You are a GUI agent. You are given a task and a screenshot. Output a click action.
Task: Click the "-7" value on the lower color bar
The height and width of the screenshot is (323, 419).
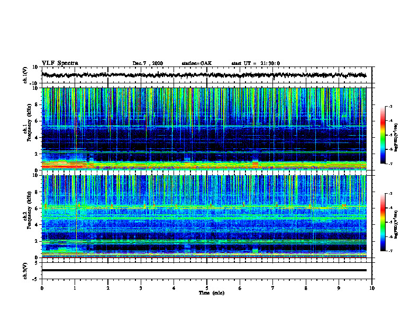[390, 251]
